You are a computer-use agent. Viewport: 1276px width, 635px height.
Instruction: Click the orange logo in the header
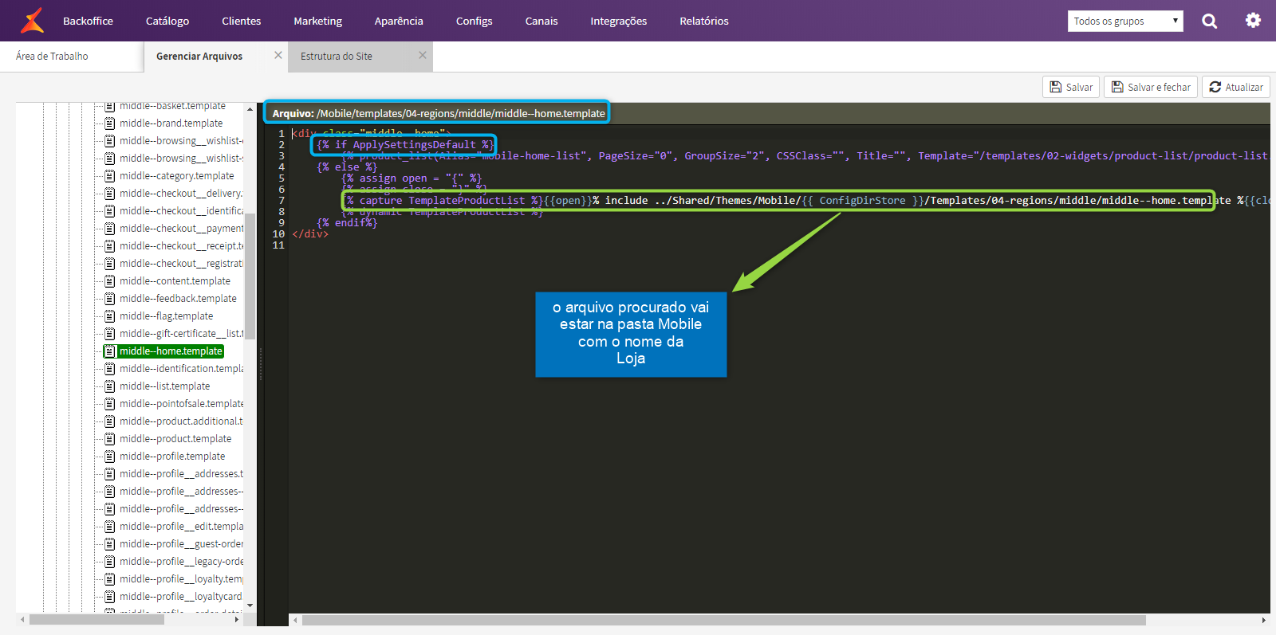tap(32, 21)
